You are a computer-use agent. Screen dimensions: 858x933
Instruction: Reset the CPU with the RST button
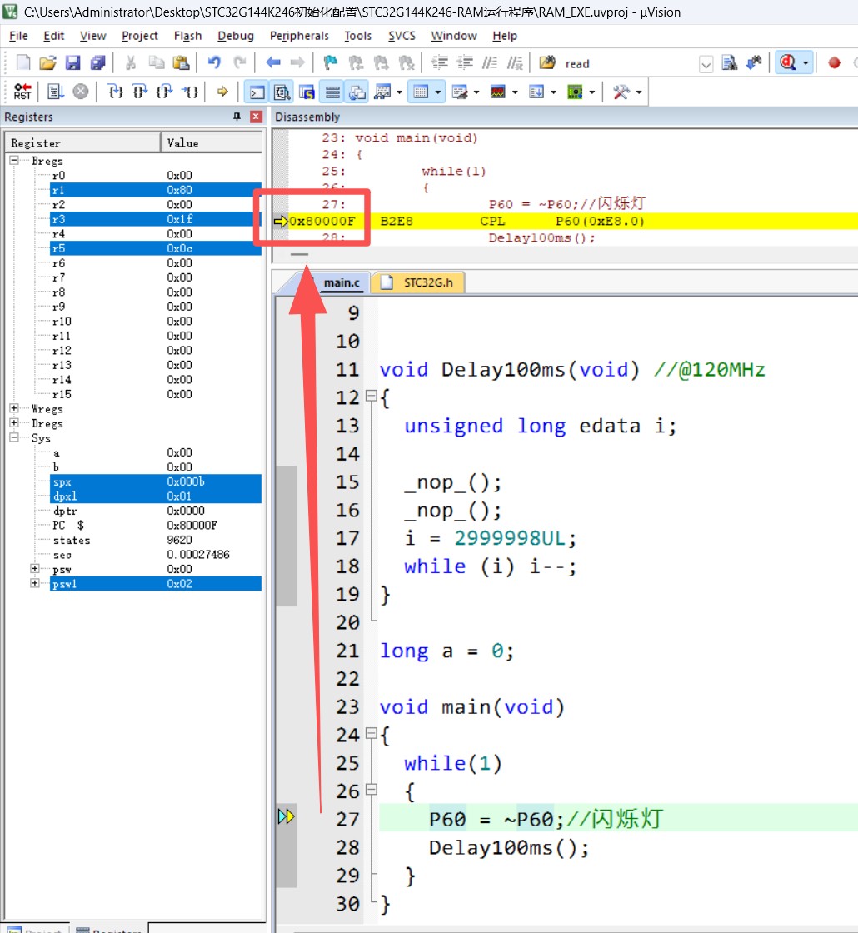(x=22, y=92)
